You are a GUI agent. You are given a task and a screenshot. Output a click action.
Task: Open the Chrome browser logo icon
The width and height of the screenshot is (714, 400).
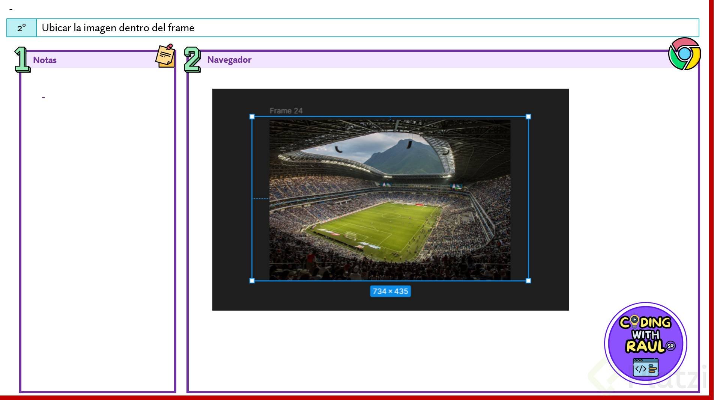coord(685,54)
